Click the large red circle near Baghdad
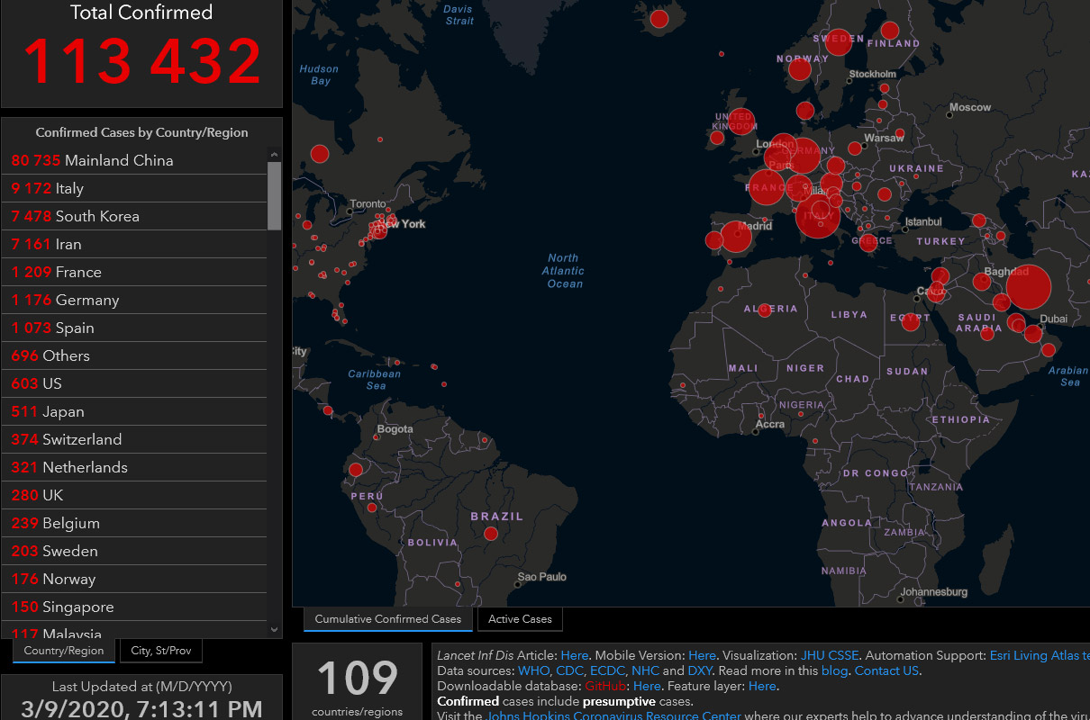 tap(1029, 288)
